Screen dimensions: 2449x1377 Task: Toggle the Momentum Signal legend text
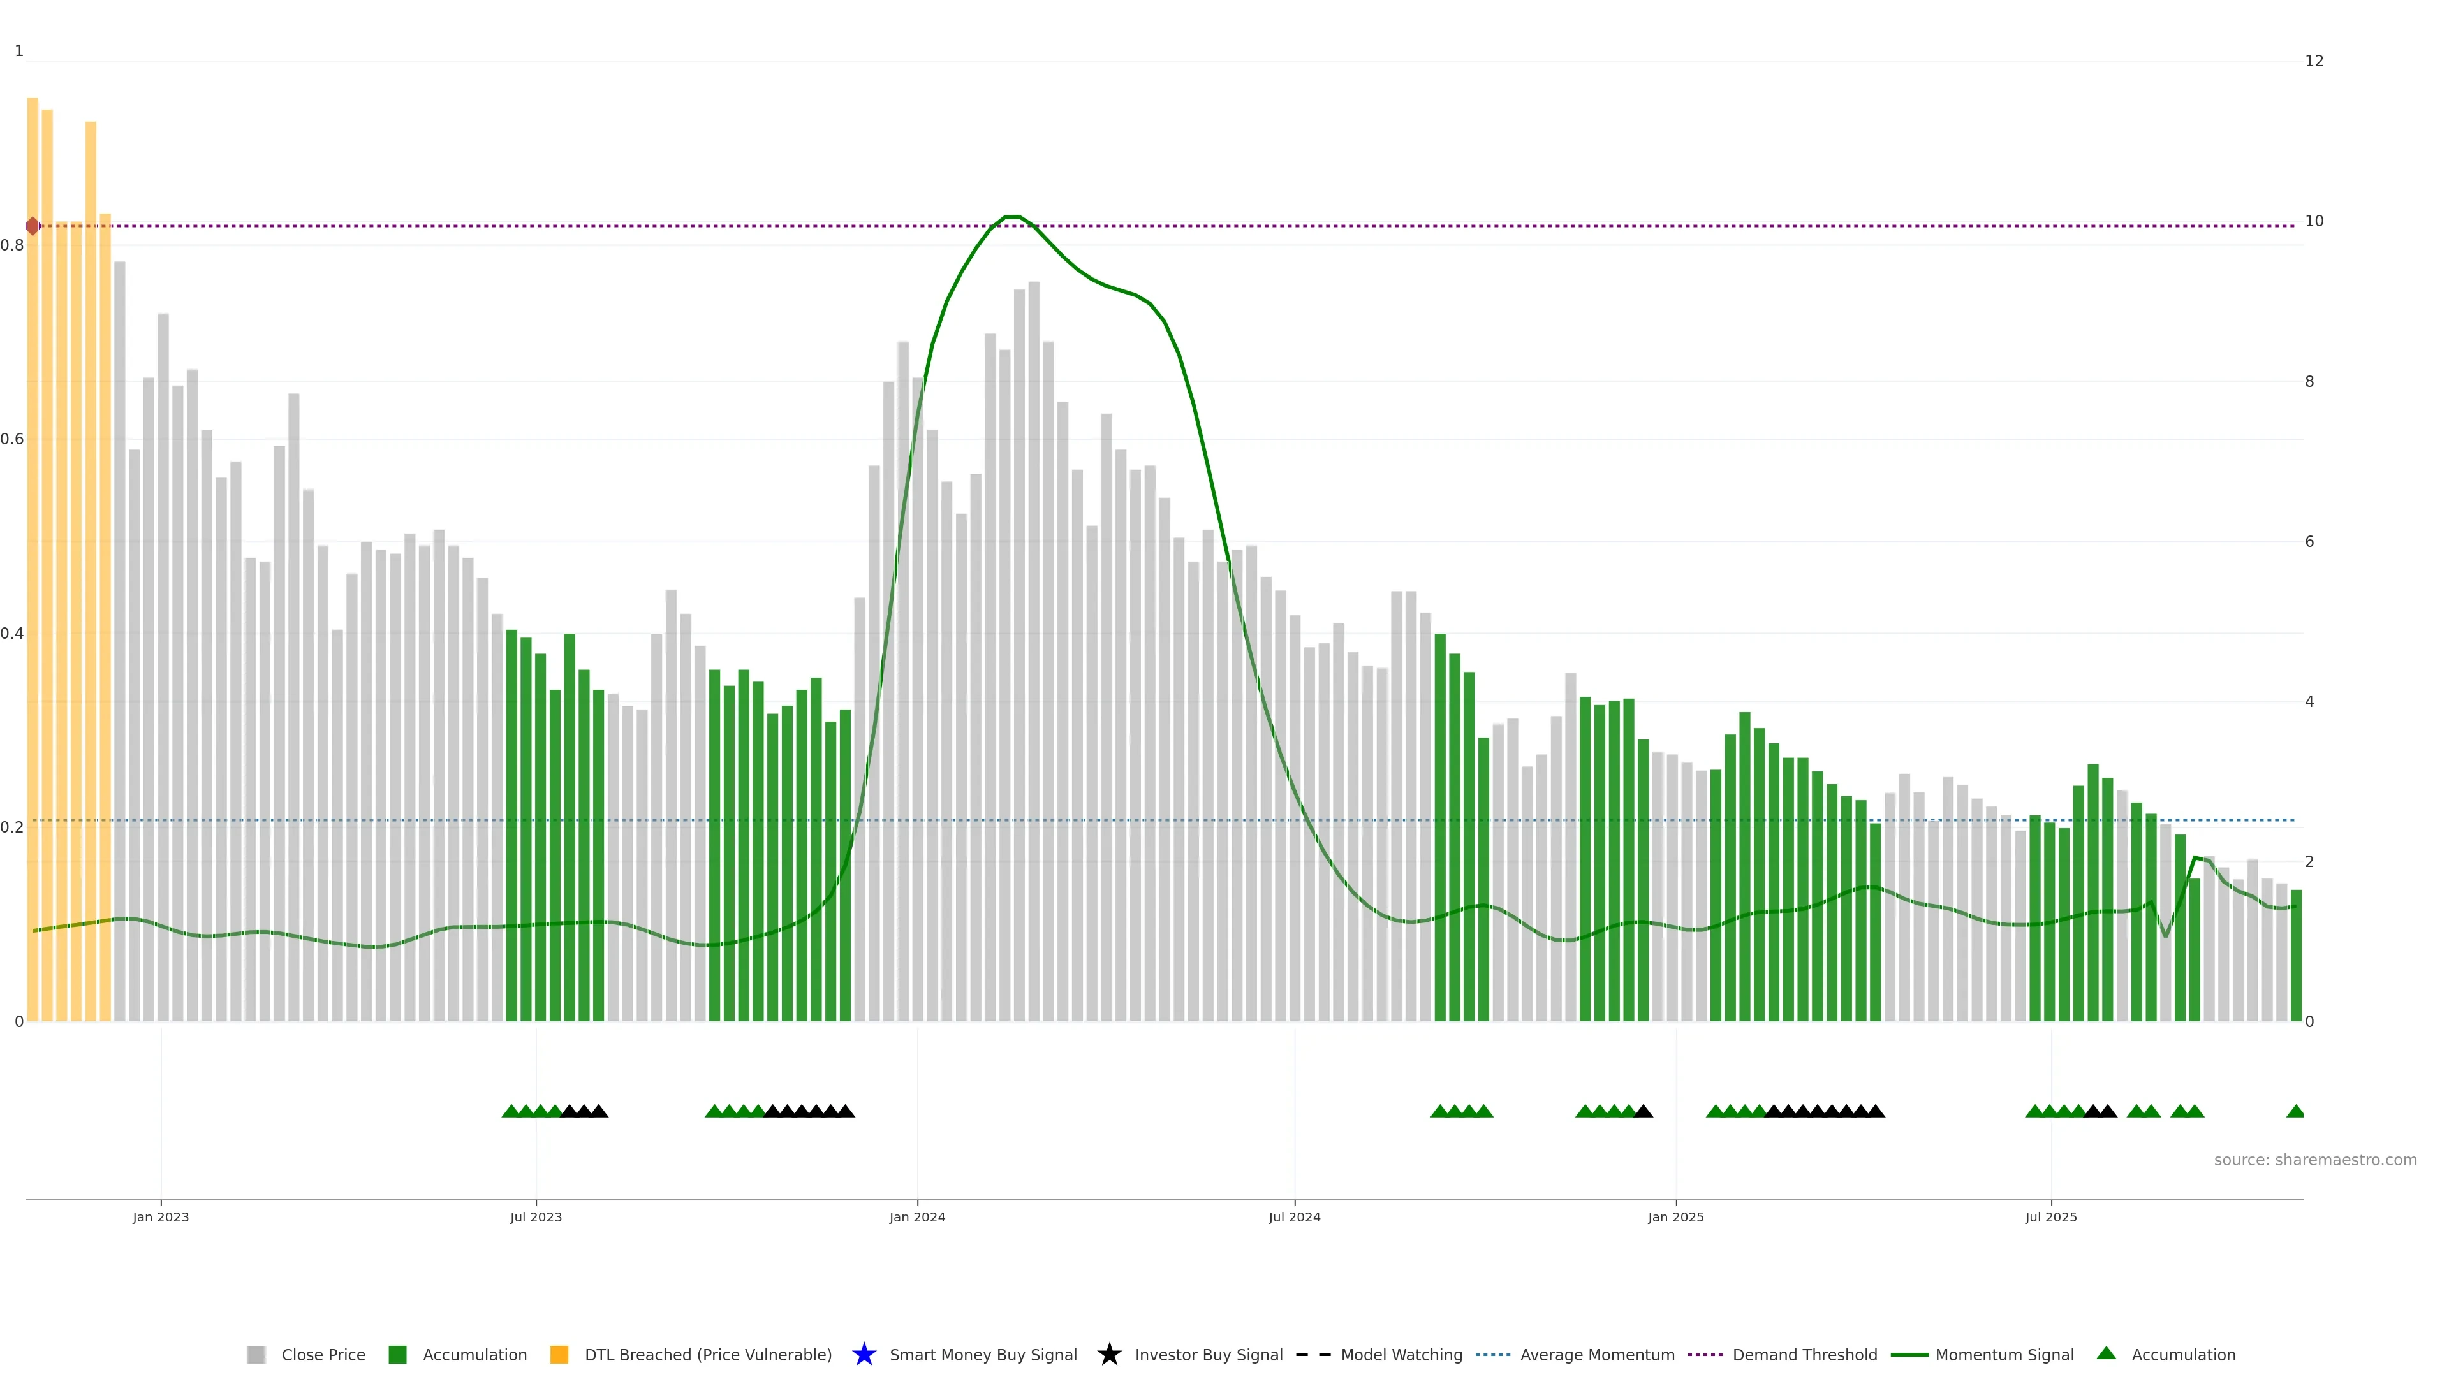pyautogui.click(x=2004, y=1354)
